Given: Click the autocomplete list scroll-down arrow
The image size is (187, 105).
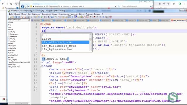Looking at the screenshot, I should pos(91,50).
